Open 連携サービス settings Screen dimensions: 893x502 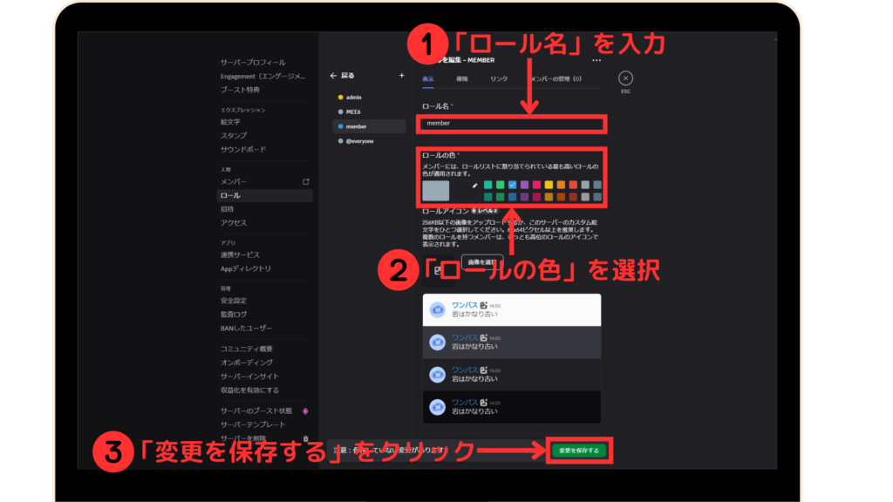pos(240,254)
